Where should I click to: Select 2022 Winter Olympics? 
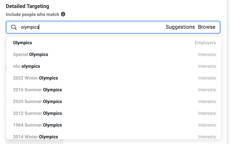(x=113, y=78)
